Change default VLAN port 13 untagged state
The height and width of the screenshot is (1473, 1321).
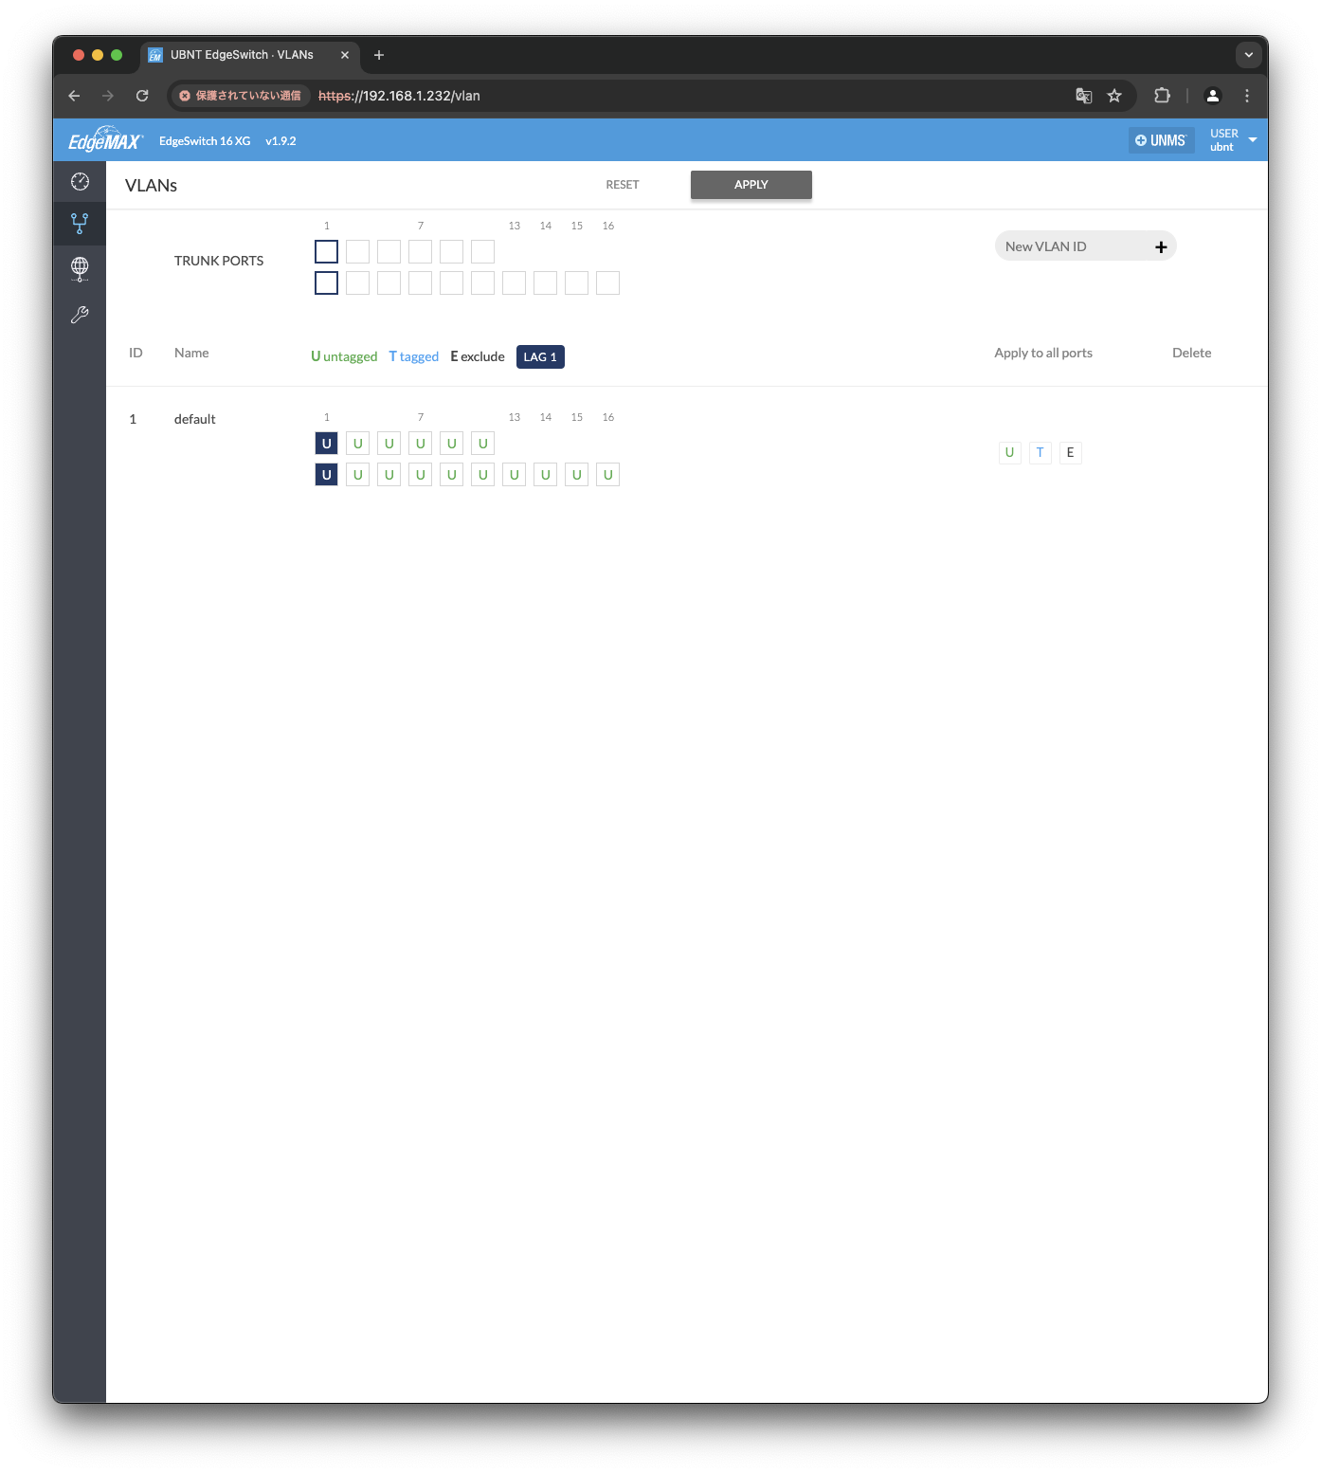click(514, 475)
